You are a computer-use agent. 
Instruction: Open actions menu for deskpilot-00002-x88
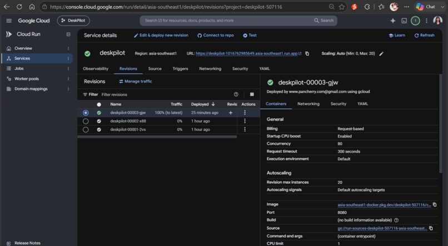(x=245, y=121)
